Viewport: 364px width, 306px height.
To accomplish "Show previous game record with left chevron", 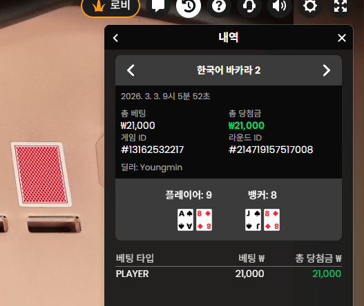I will [x=131, y=70].
